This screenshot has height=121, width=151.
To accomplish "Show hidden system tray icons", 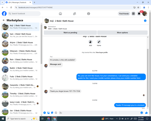I will pos(117,119).
